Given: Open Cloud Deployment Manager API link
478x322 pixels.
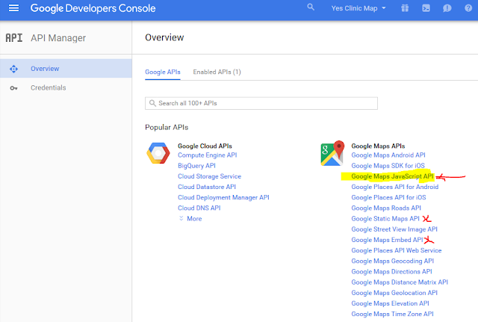Looking at the screenshot, I should coord(223,197).
